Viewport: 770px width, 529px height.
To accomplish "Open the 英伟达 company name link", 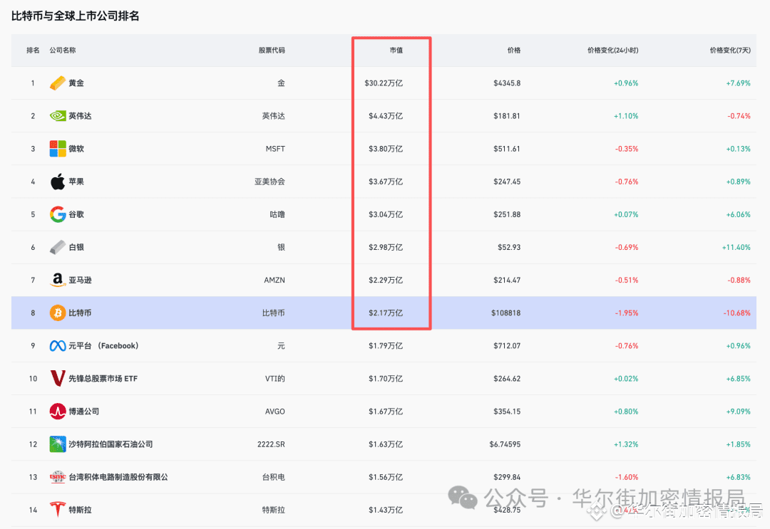I will tap(80, 116).
